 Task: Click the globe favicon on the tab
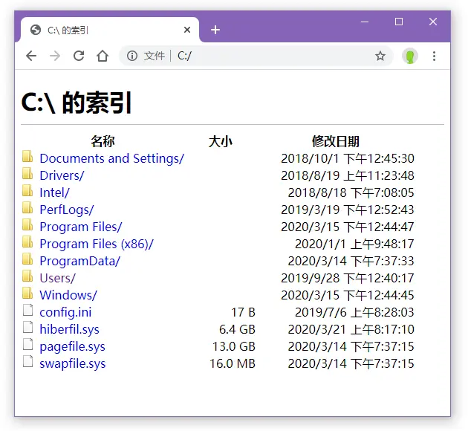click(x=36, y=30)
